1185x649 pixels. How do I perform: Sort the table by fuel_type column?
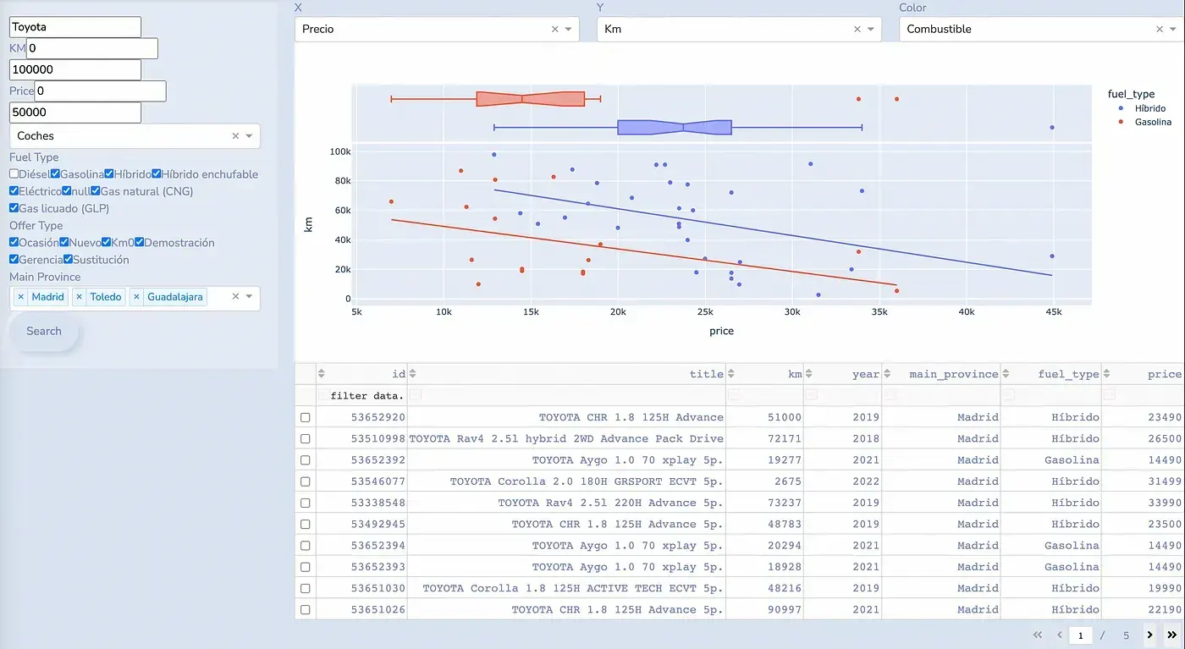[1006, 374]
